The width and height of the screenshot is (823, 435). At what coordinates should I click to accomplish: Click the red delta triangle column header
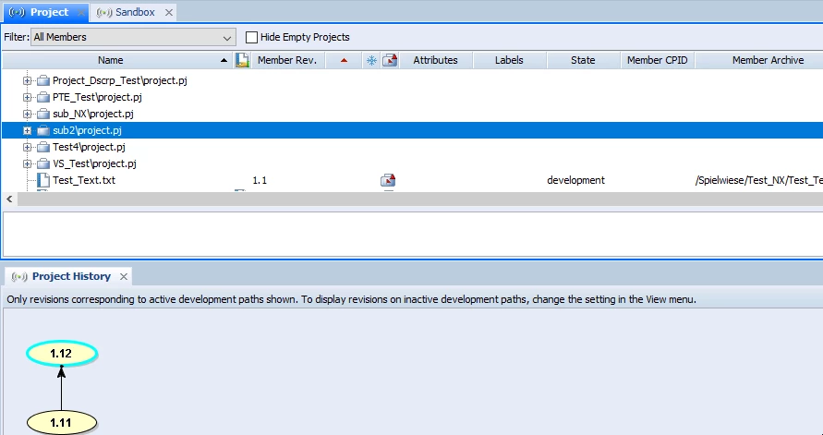pos(344,60)
